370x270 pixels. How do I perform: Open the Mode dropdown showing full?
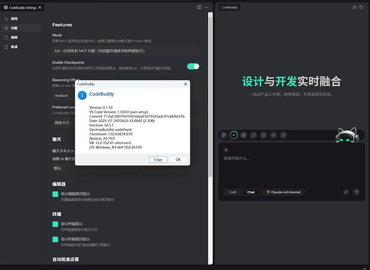[126, 51]
